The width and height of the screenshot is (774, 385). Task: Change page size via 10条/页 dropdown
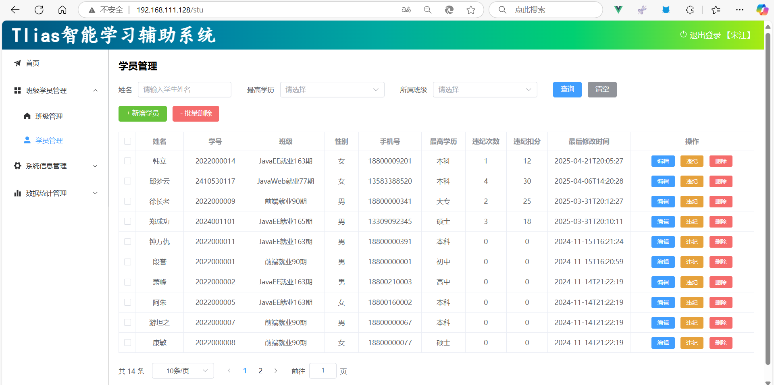183,371
